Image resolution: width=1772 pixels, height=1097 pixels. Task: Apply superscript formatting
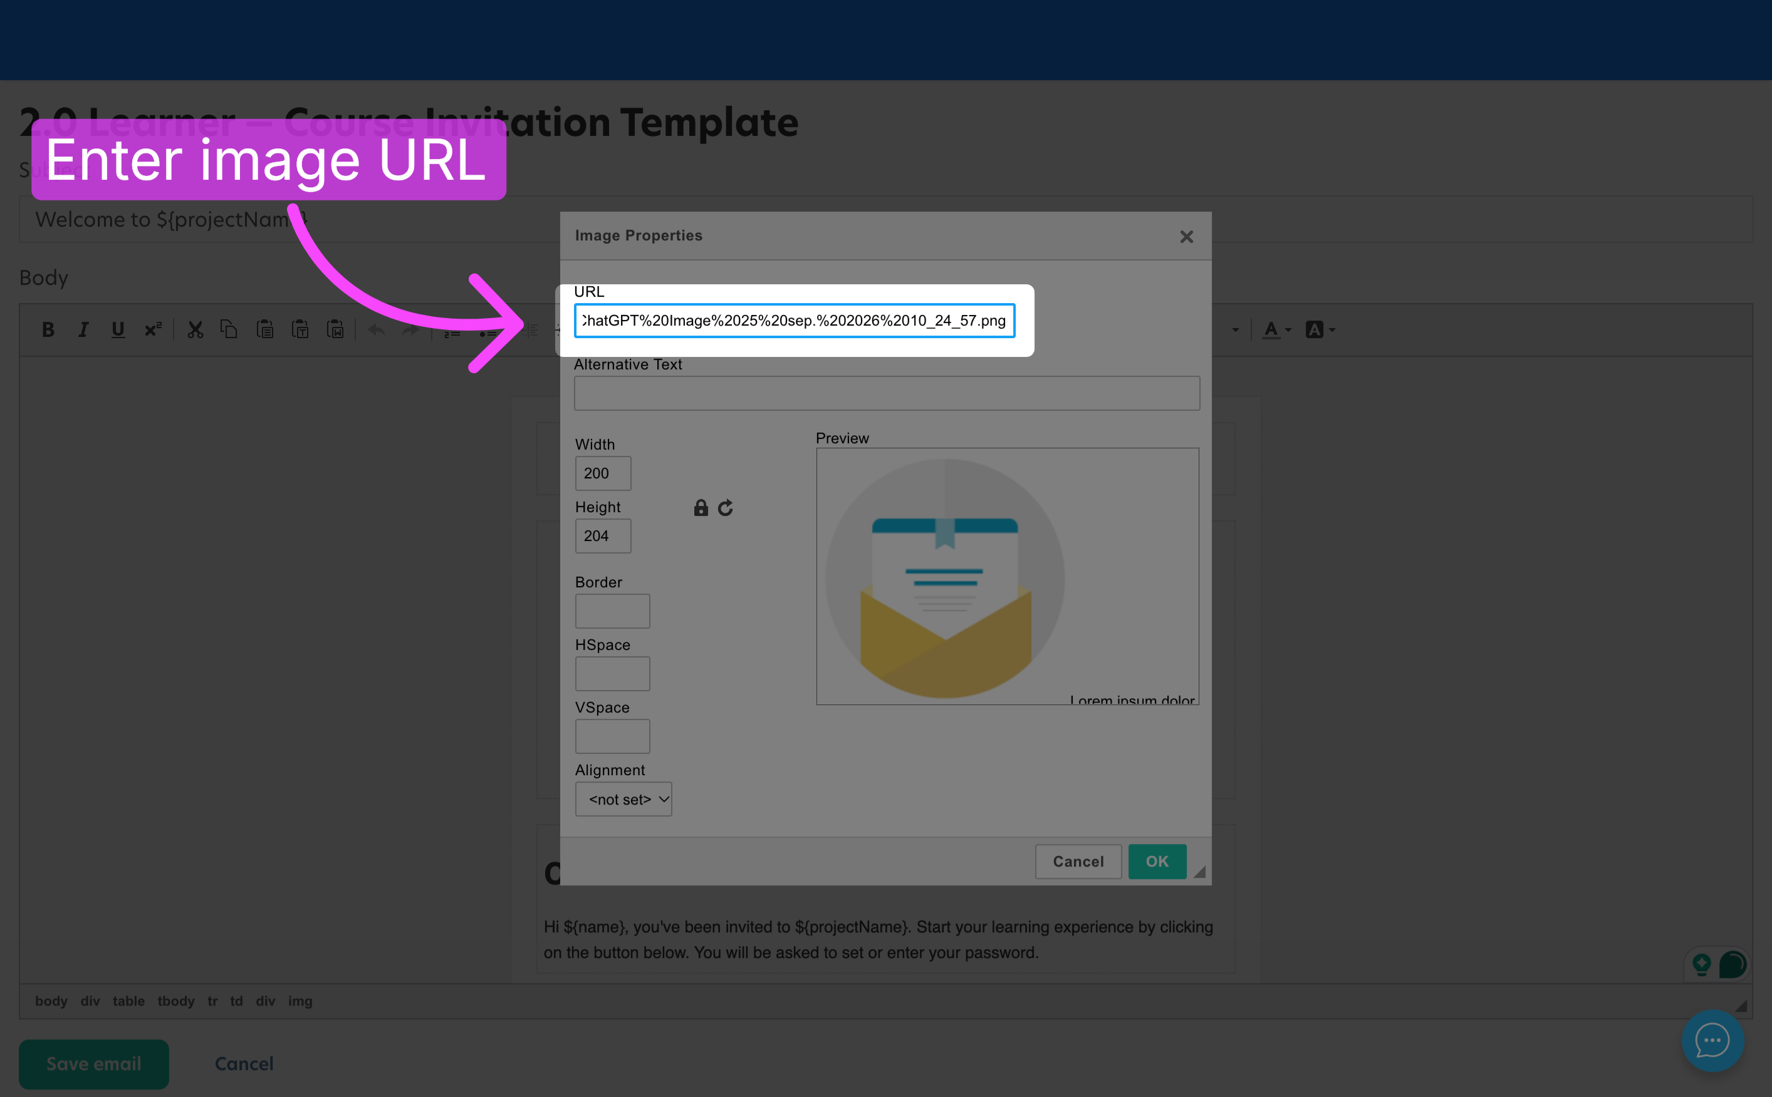click(x=152, y=330)
